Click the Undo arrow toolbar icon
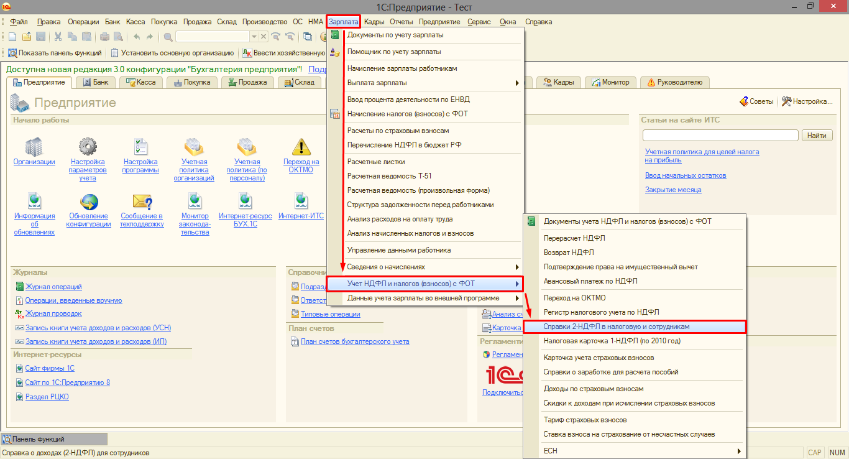Image resolution: width=849 pixels, height=459 pixels. click(137, 37)
